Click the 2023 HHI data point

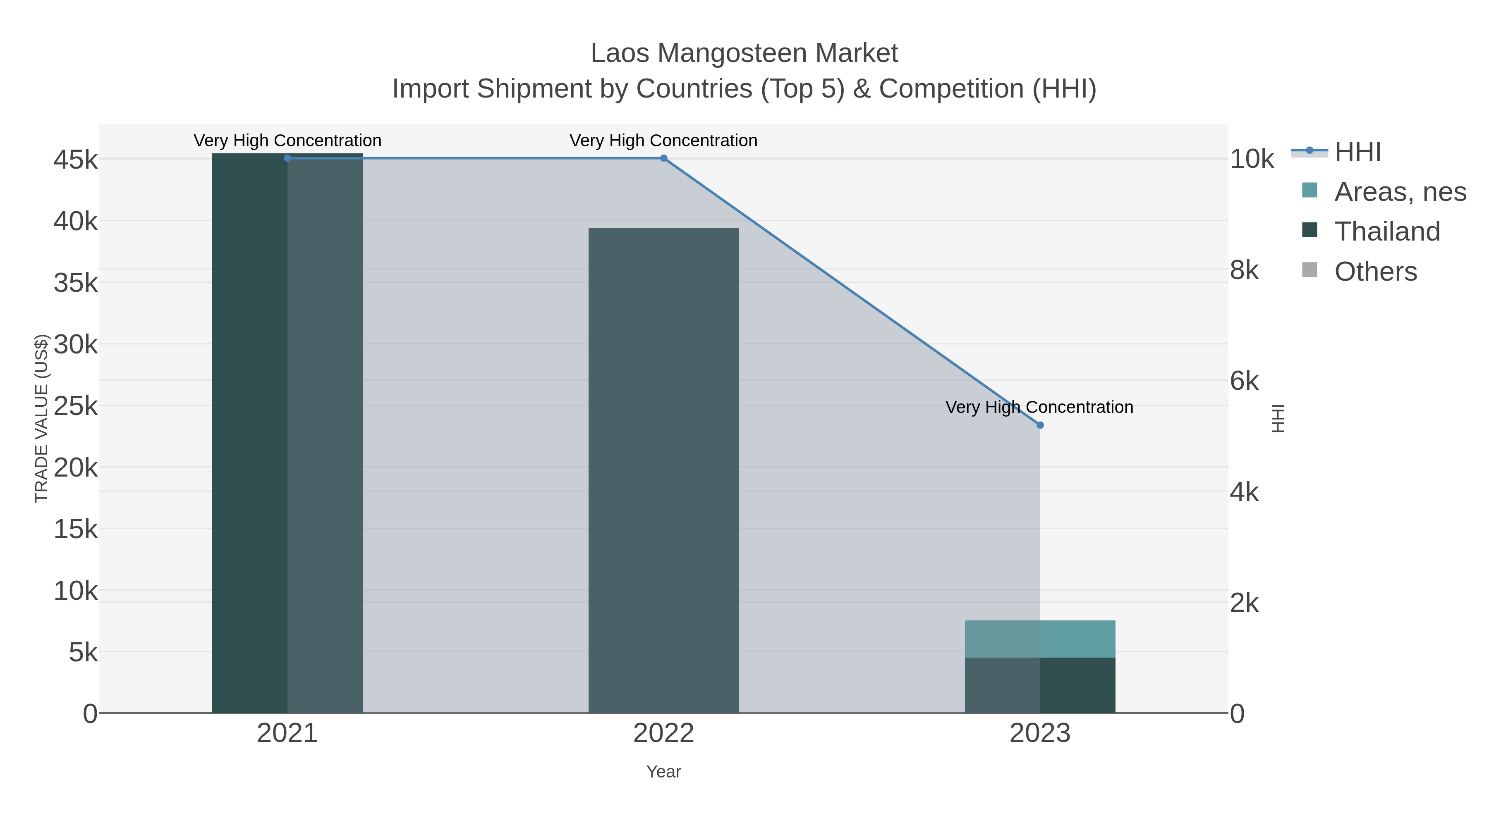pyautogui.click(x=1040, y=425)
